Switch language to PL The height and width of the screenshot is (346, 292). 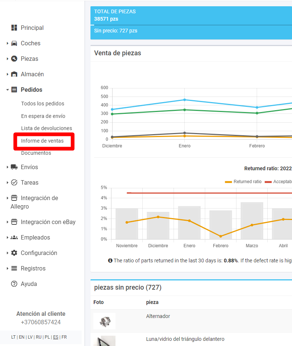[47, 337]
